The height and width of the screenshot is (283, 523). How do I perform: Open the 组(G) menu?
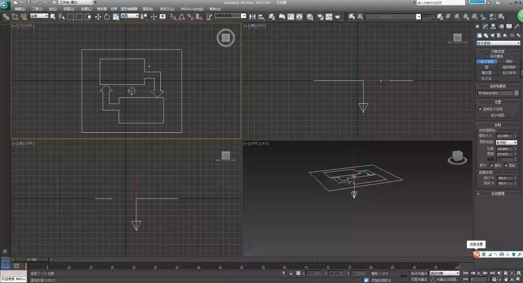[53, 9]
